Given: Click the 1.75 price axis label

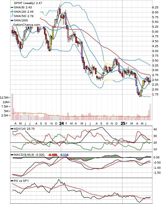Looking at the screenshot, I should tap(155, 94).
